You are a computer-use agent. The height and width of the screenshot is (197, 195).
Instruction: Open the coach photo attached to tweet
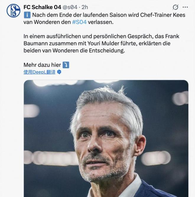[106, 139]
